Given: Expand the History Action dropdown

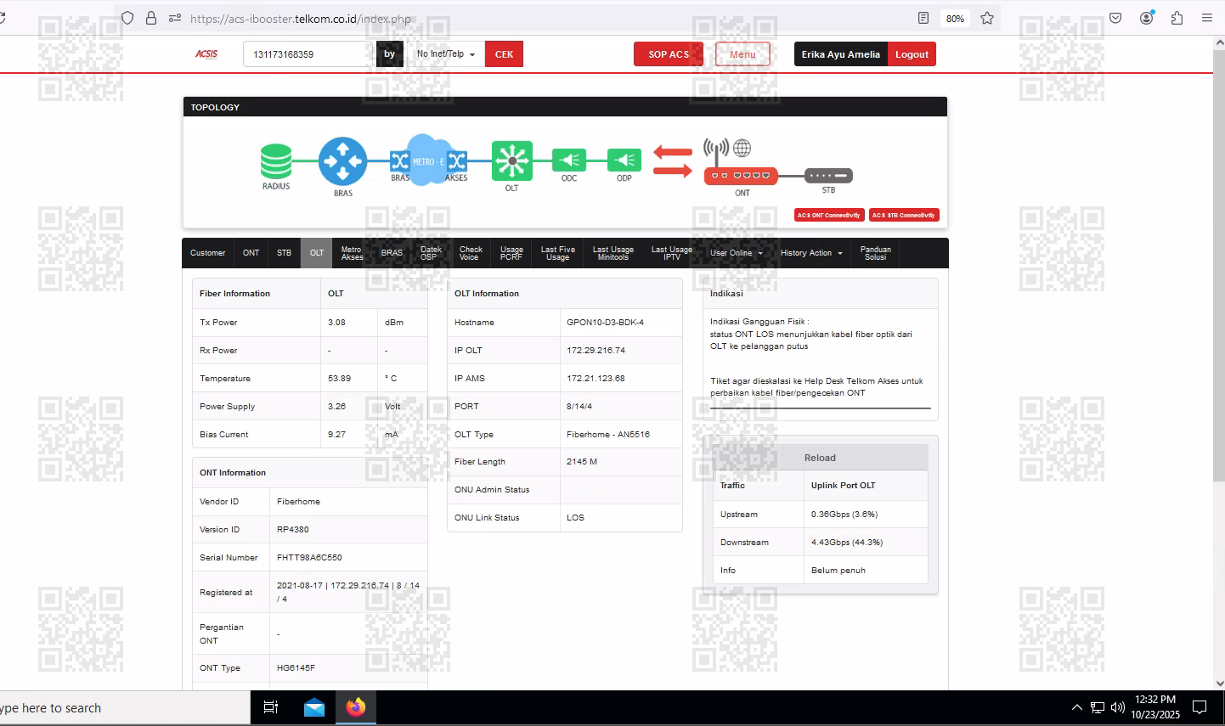Looking at the screenshot, I should point(811,253).
